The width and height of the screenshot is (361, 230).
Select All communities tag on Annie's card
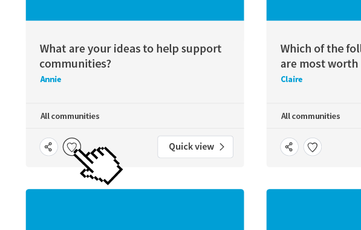tap(70, 116)
